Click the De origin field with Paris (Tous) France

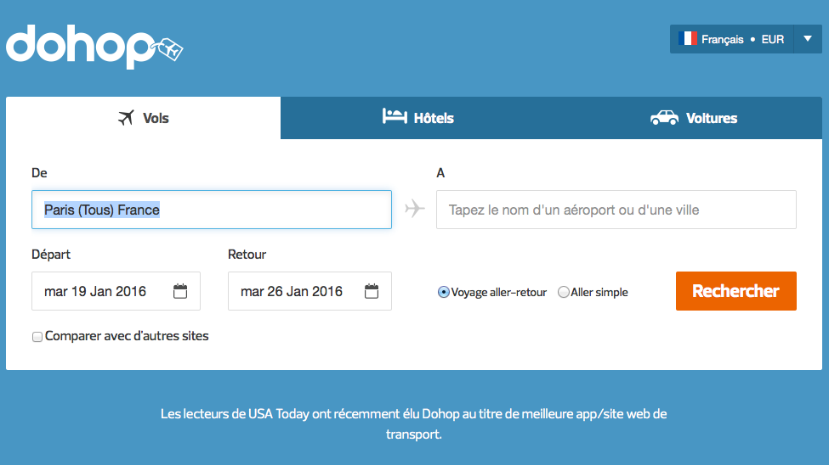pos(212,210)
